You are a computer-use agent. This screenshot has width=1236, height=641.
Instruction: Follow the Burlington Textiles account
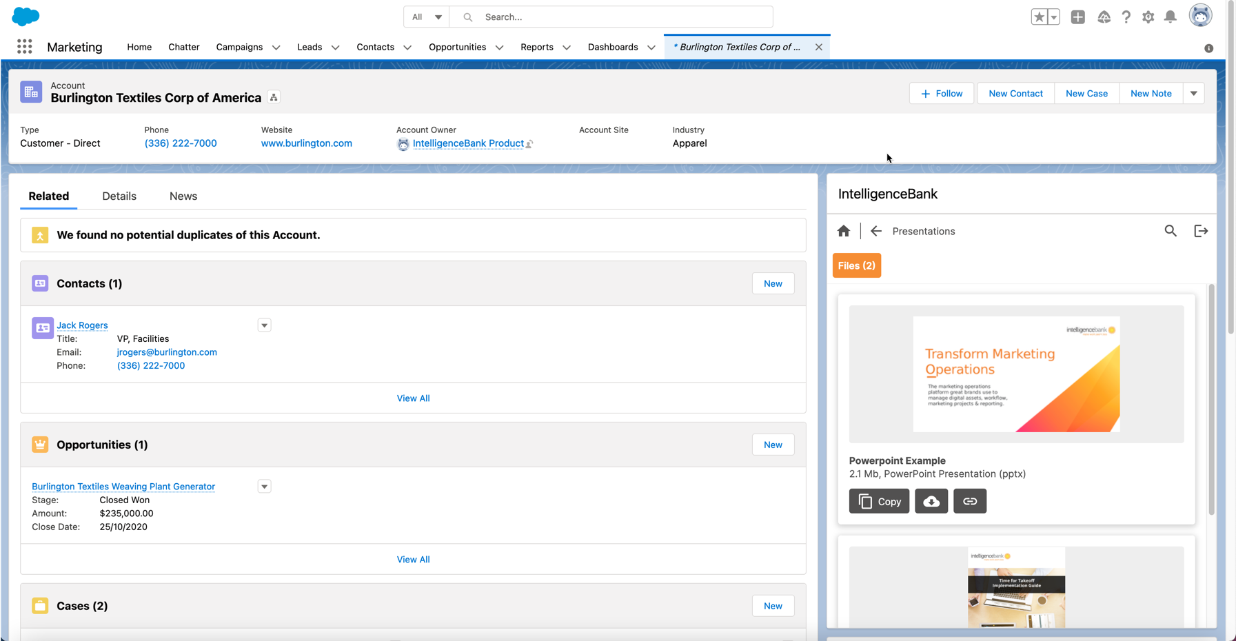click(941, 93)
